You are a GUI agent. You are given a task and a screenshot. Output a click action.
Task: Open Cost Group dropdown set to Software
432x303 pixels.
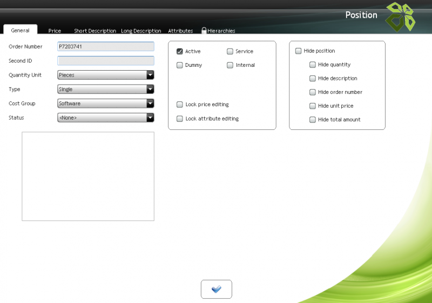tap(150, 104)
